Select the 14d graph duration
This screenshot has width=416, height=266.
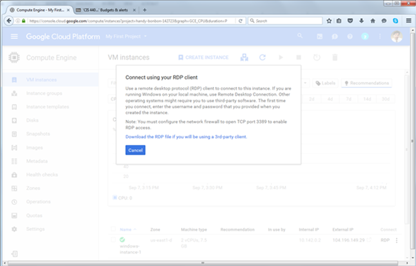(x=367, y=99)
